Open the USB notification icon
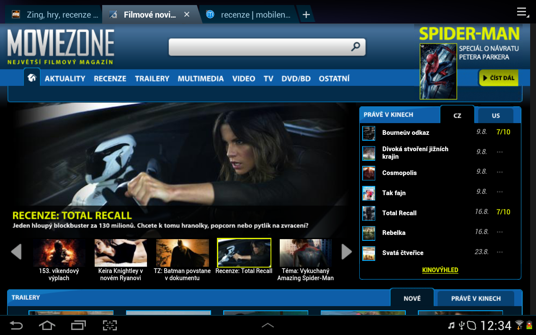The width and height of the screenshot is (536, 335). pyautogui.click(x=461, y=325)
